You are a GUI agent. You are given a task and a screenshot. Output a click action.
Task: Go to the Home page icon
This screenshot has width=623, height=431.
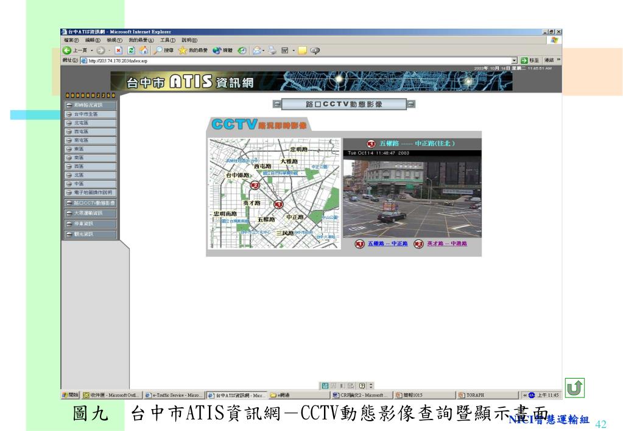142,51
